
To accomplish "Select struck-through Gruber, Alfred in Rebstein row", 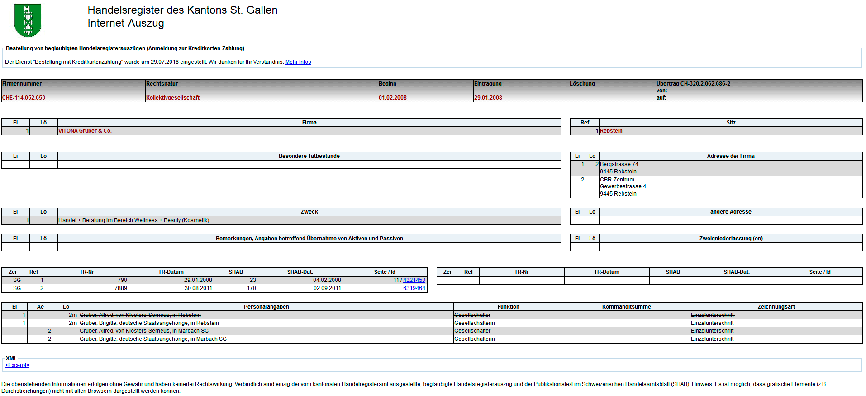I will [x=432, y=315].
